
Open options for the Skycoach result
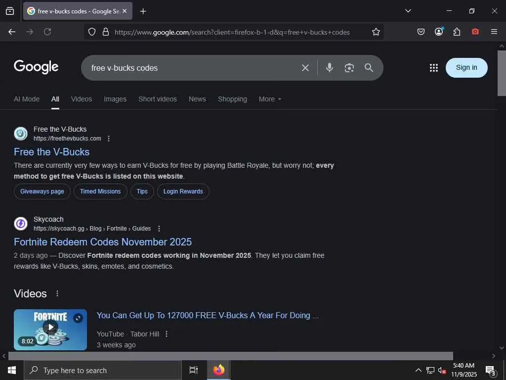[159, 229]
